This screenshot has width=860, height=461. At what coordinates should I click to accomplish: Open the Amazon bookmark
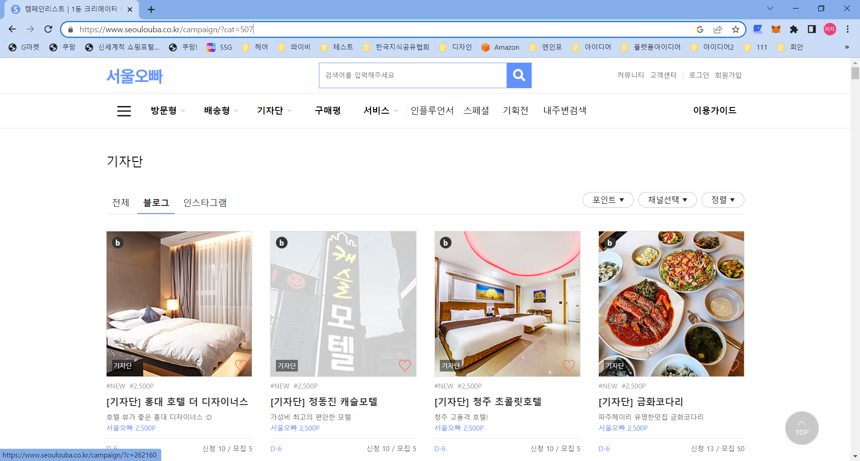pyautogui.click(x=500, y=47)
